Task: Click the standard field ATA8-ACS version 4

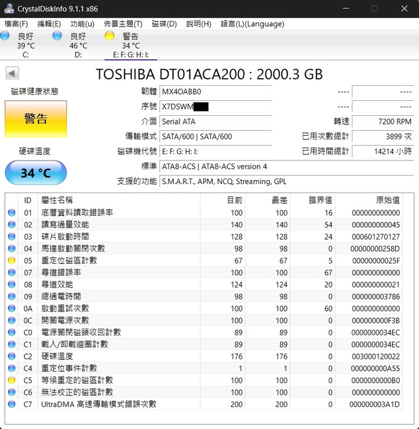Action: 287,166
